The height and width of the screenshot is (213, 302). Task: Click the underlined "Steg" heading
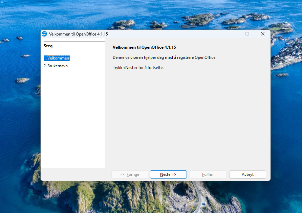tap(48, 46)
